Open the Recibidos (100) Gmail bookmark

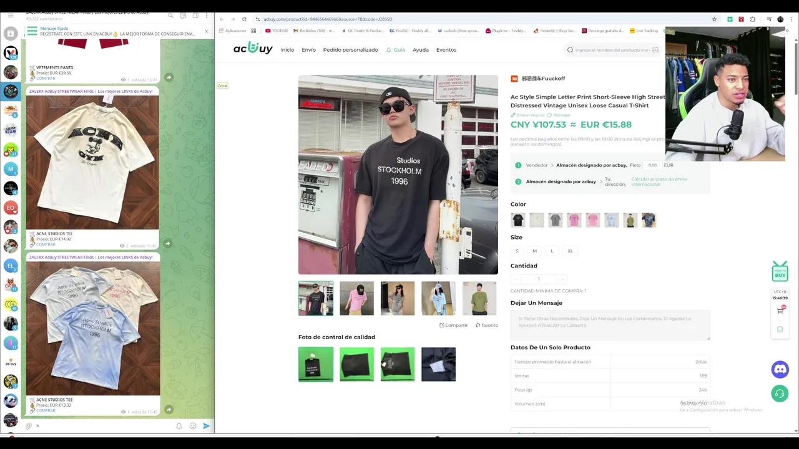click(313, 31)
